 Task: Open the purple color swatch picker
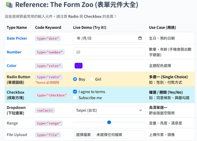pos(79,66)
